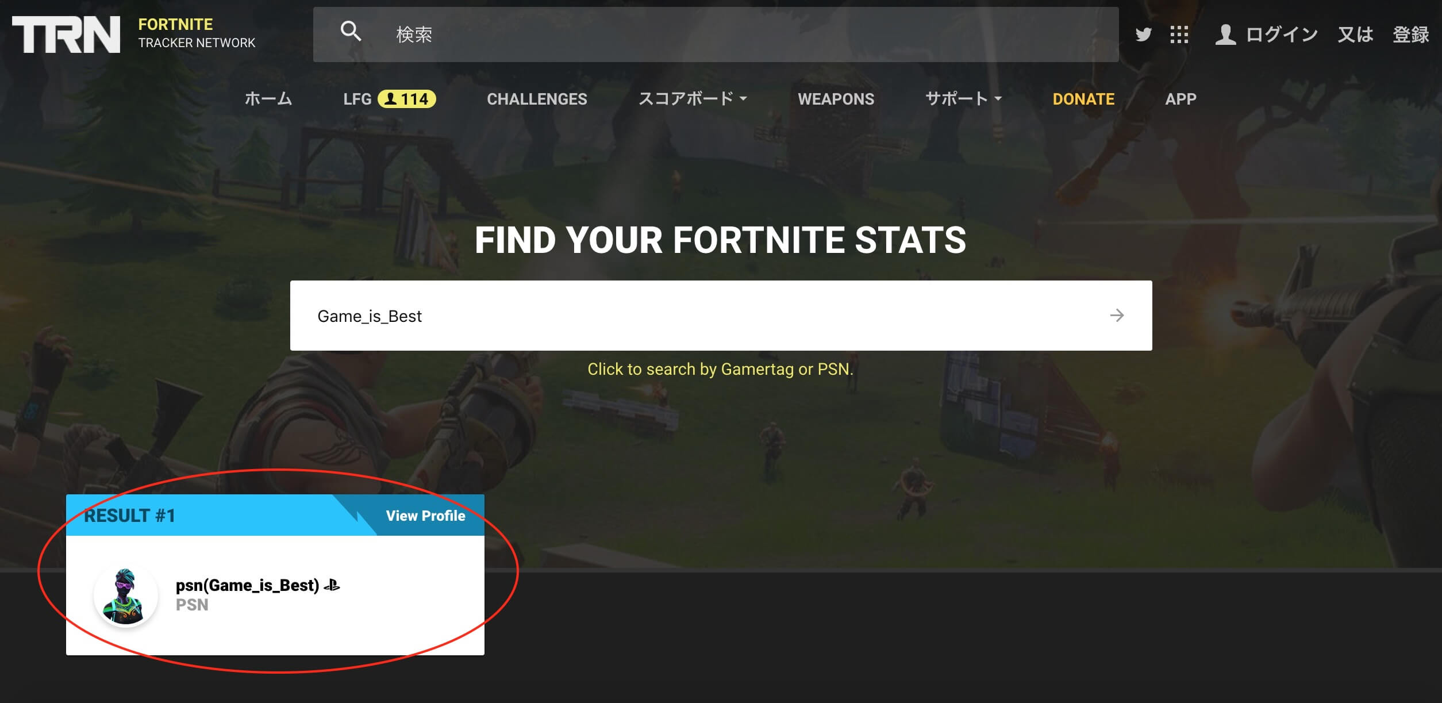This screenshot has width=1442, height=703.
Task: Open the APP menu item
Action: [x=1180, y=99]
